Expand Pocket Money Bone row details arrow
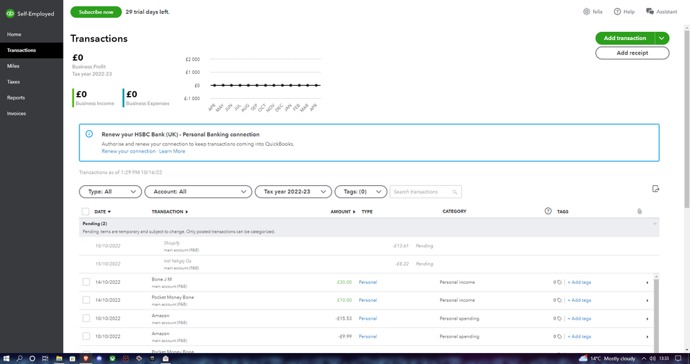690x364 pixels. [647, 300]
